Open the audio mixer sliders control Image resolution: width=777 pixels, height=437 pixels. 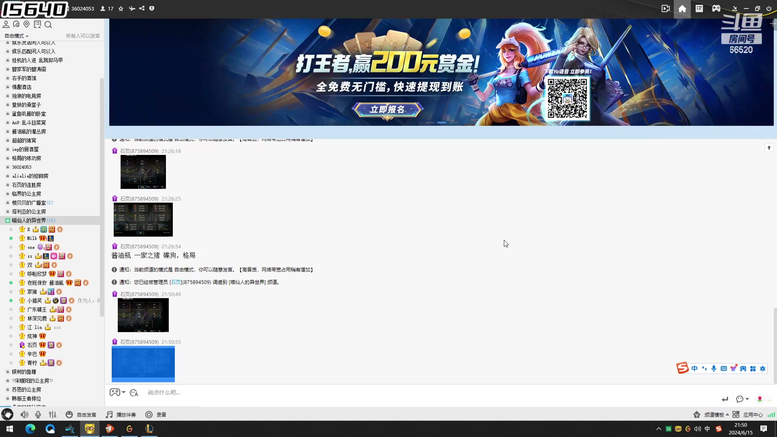[x=52, y=414]
